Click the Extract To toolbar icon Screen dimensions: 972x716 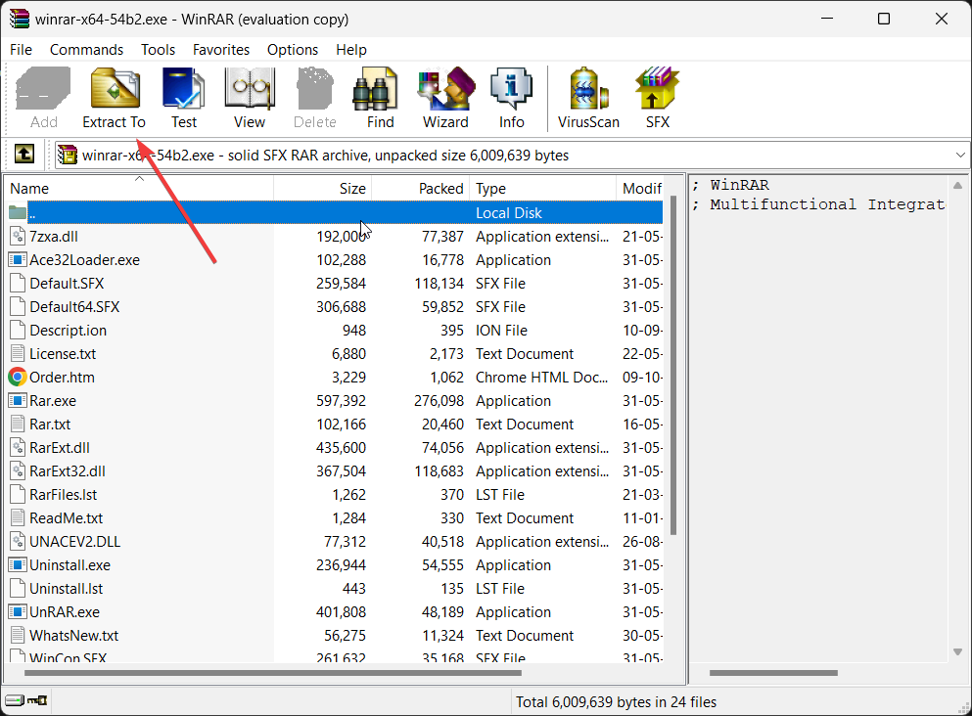point(115,89)
